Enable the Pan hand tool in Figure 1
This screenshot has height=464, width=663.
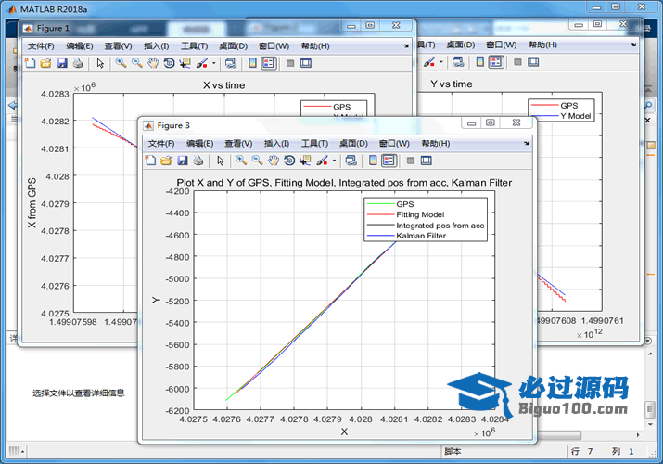coord(153,63)
